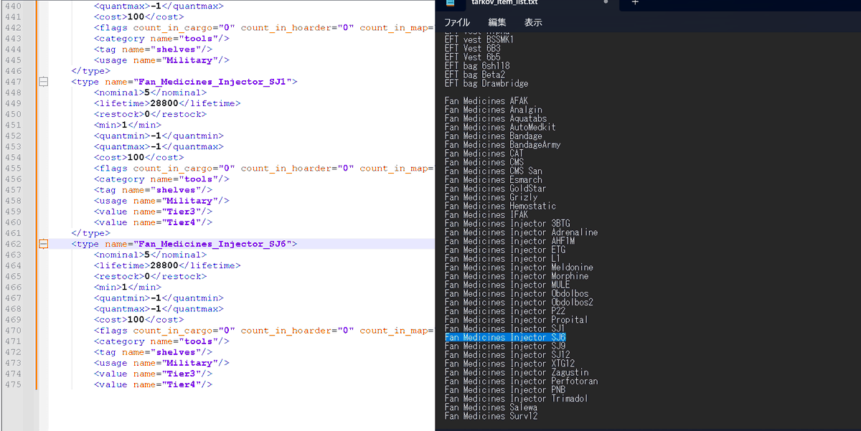Click the line Fan Medicines Injector Trimadol
This screenshot has height=431, width=861.
516,399
